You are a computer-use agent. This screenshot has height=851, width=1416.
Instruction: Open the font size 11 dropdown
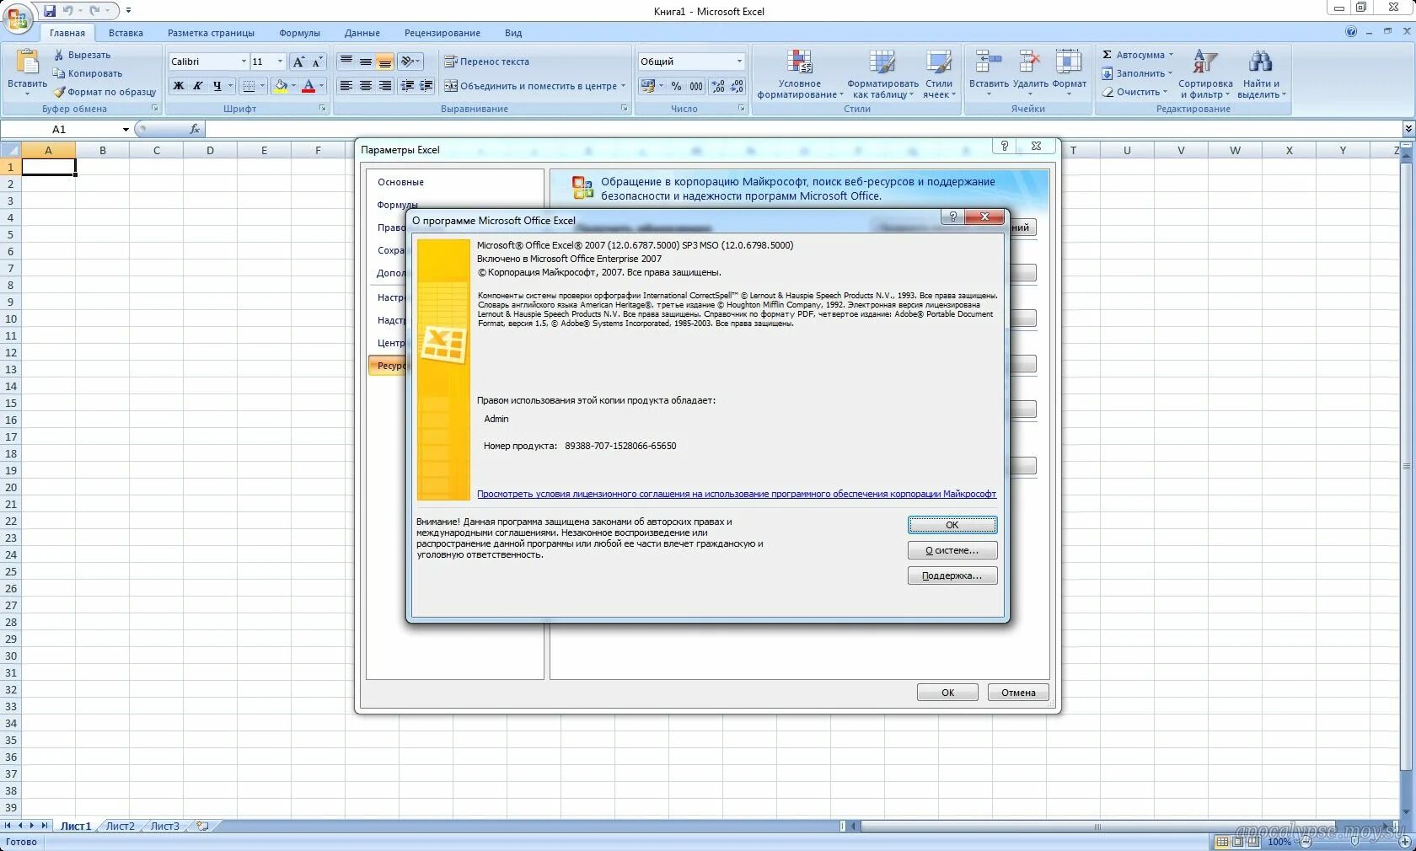click(x=281, y=62)
